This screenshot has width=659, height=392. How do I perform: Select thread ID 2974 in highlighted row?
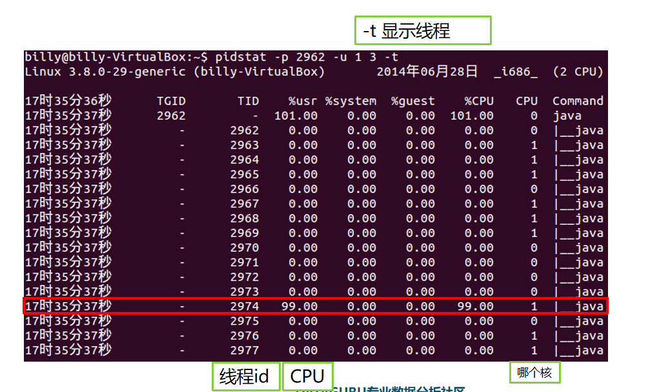coord(244,306)
